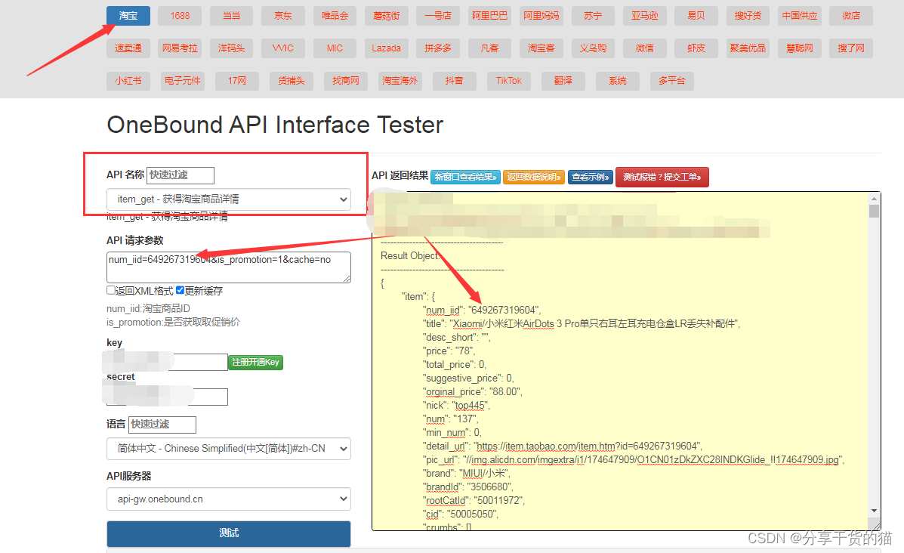Click the blue 测试 submit button
The width and height of the screenshot is (904, 553).
coord(229,533)
